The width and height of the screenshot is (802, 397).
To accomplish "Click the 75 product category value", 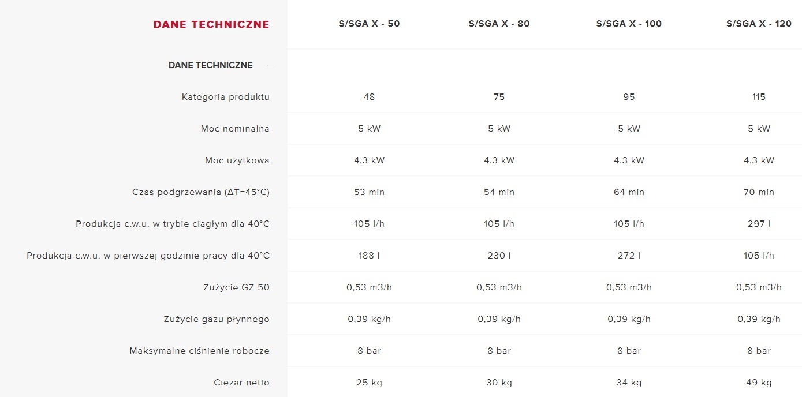I will coord(499,97).
